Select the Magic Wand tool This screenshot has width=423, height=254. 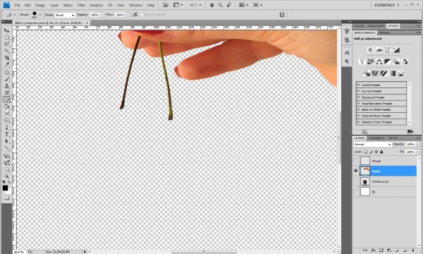(x=6, y=51)
